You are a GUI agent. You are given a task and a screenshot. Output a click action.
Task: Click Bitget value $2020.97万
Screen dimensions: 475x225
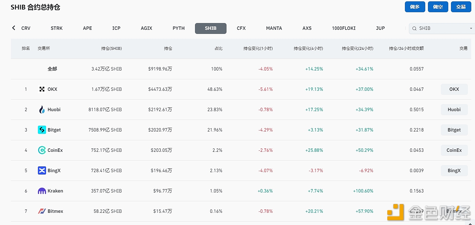160,130
